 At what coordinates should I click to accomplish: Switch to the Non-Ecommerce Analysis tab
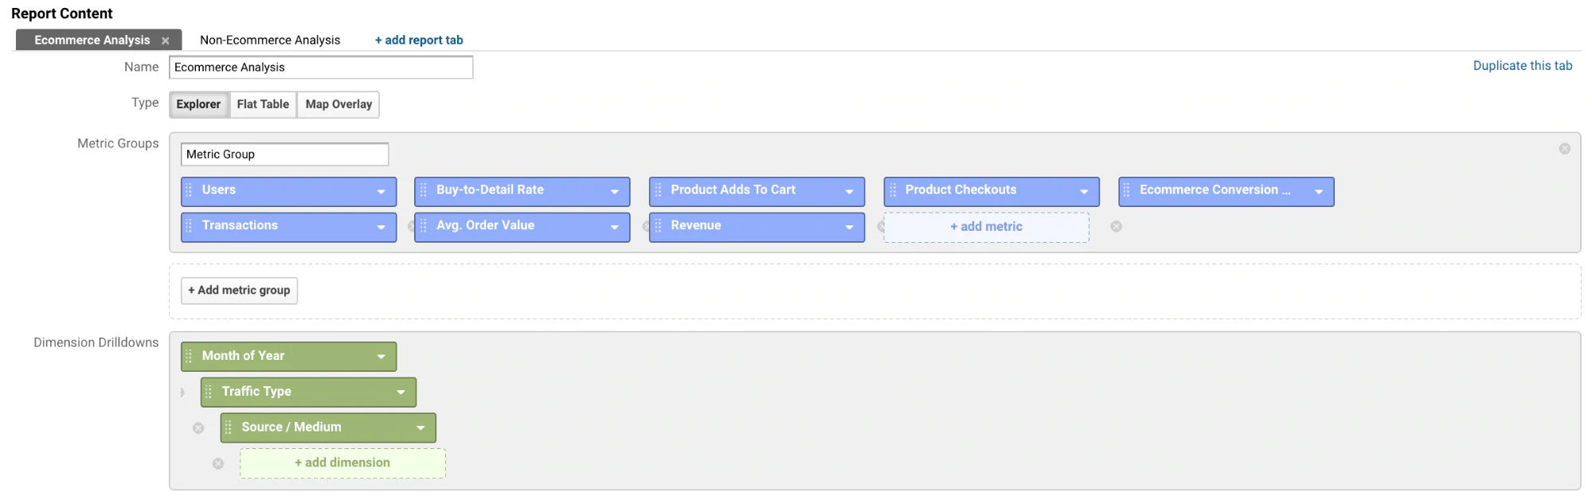270,40
